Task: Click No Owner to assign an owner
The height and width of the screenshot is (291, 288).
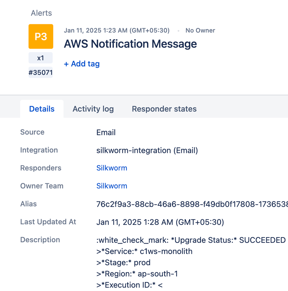Action: [x=200, y=30]
